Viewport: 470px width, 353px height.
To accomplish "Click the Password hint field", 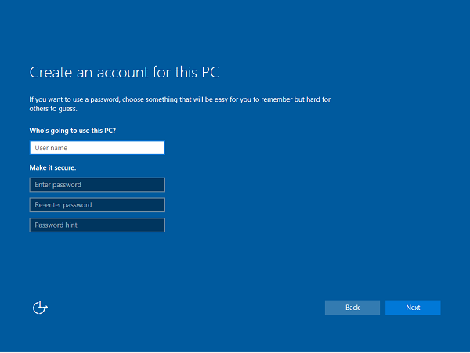I will tap(97, 225).
